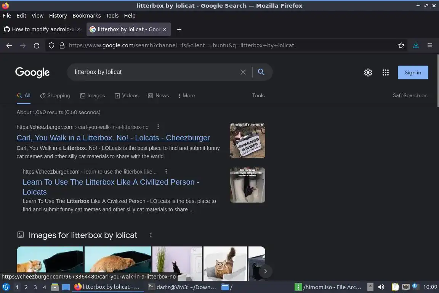Switch to the How to modify android tab
The width and height of the screenshot is (439, 293).
click(x=42, y=29)
